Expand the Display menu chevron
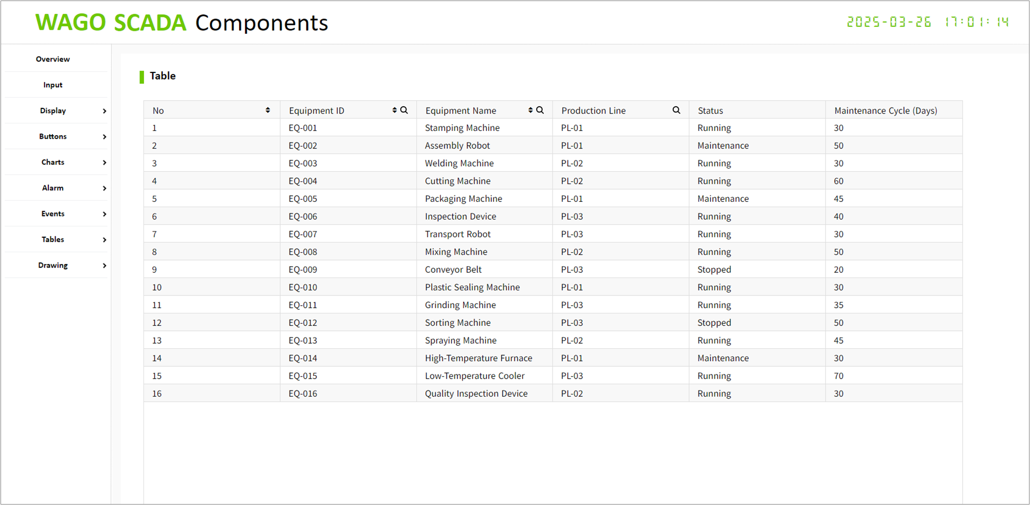This screenshot has height=505, width=1030. point(104,111)
